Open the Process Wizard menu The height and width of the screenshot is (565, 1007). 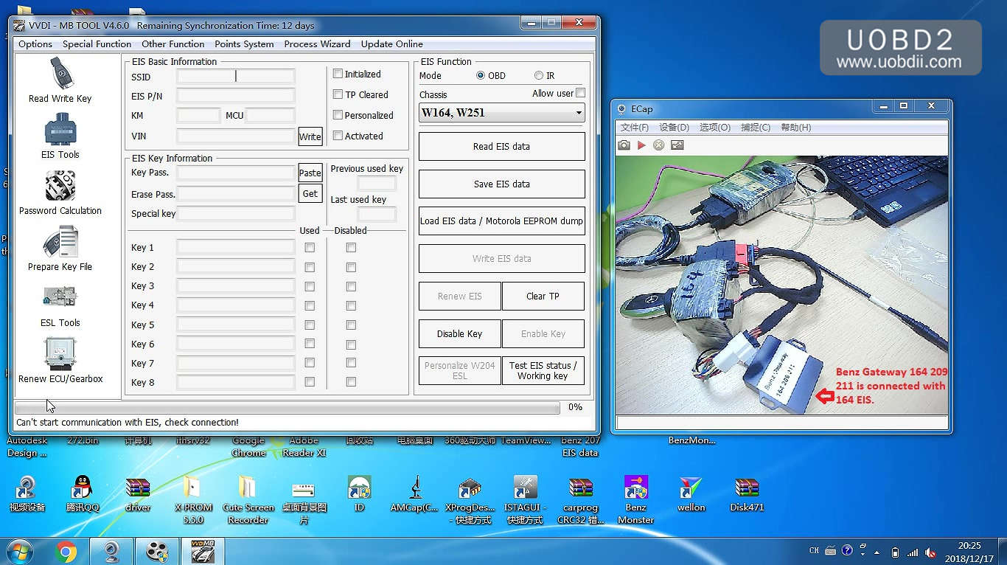point(317,44)
